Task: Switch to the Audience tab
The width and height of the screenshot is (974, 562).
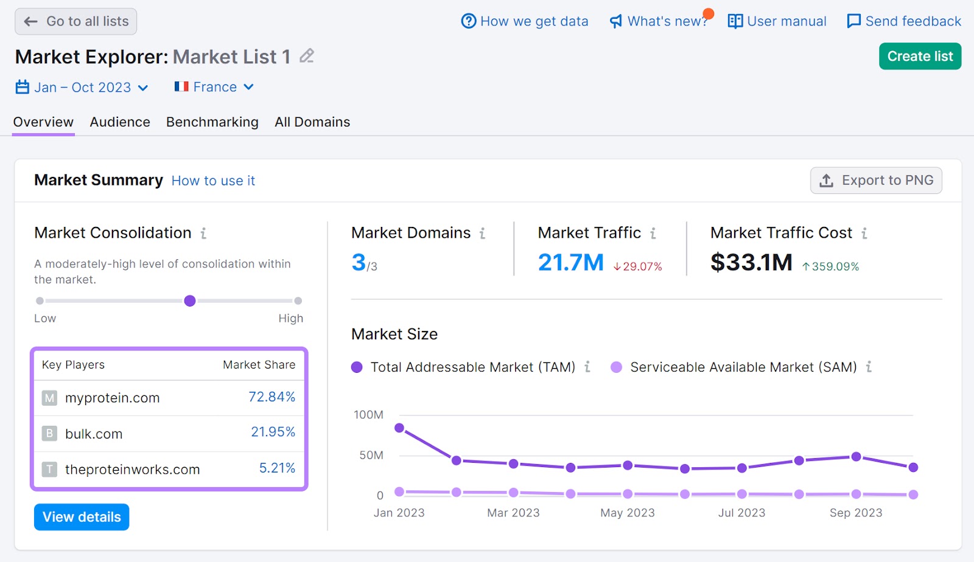Action: click(119, 122)
